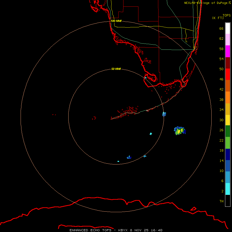Click the "18" legend value
The width and height of the screenshot is (232, 232).
(221, 151)
